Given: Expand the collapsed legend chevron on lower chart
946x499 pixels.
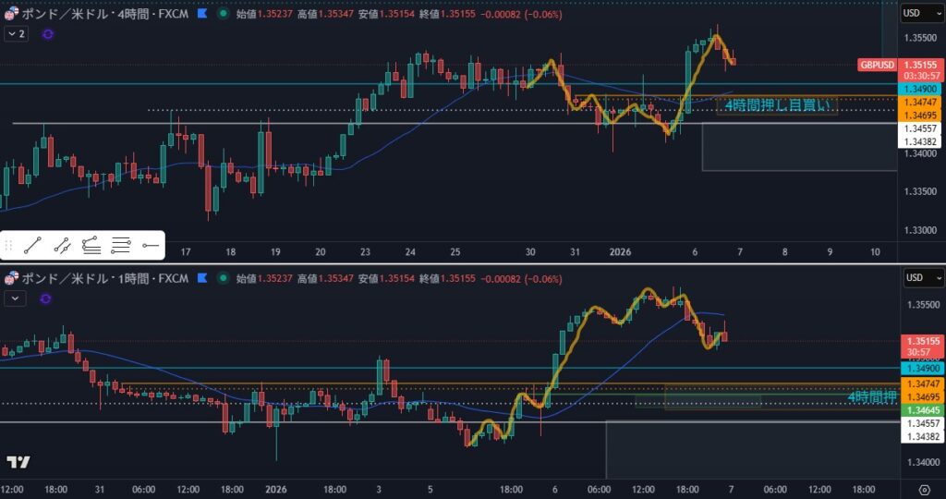Looking at the screenshot, I should (16, 298).
